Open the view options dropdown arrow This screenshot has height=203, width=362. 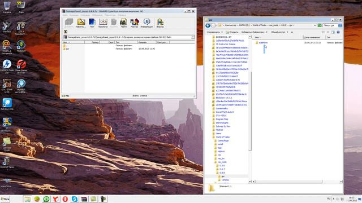(328, 32)
